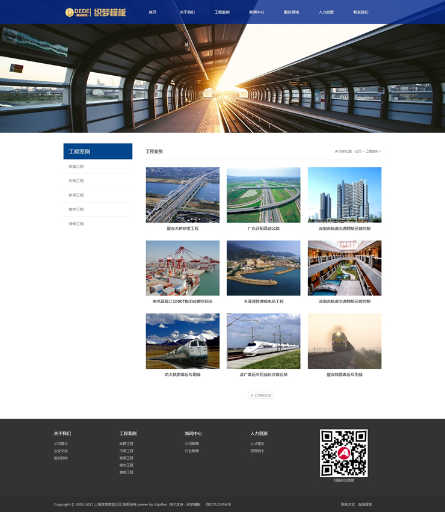Select 铁路工程 in the left sidebar
This screenshot has width=445, height=512.
pos(76,167)
